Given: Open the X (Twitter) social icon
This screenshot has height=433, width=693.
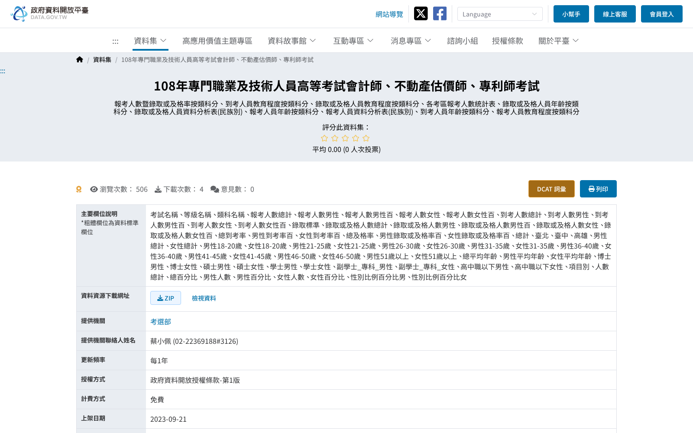Looking at the screenshot, I should click(x=421, y=13).
